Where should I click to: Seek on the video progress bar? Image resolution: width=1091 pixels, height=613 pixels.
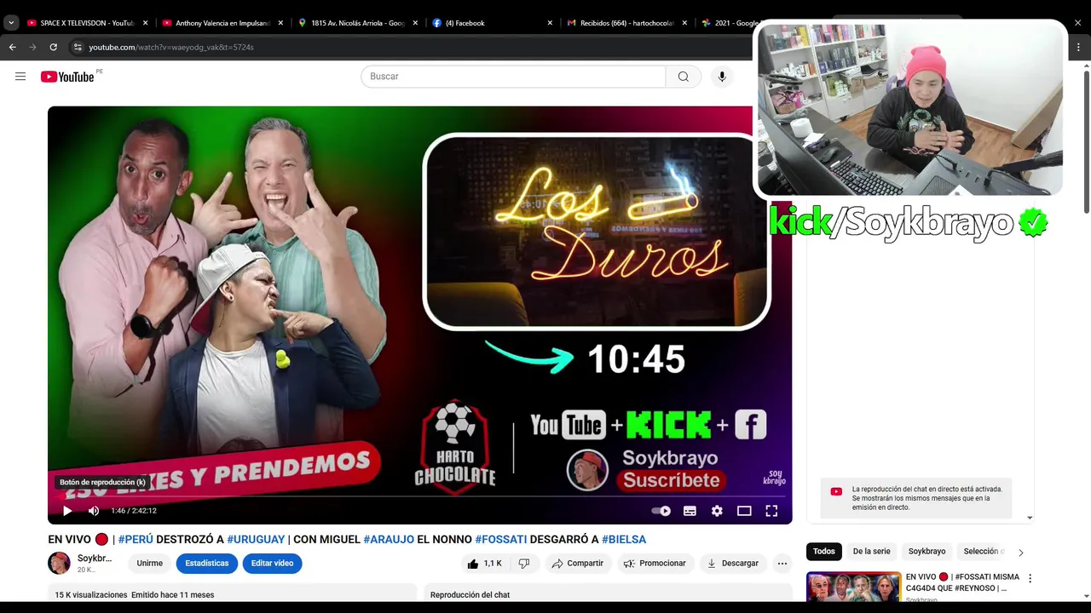(419, 496)
